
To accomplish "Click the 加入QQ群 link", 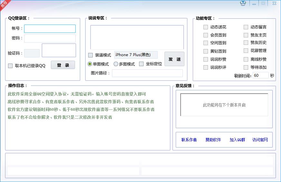I will (x=237, y=140).
